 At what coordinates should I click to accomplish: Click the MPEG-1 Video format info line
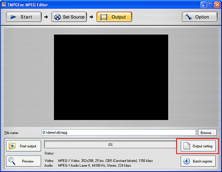point(105,161)
